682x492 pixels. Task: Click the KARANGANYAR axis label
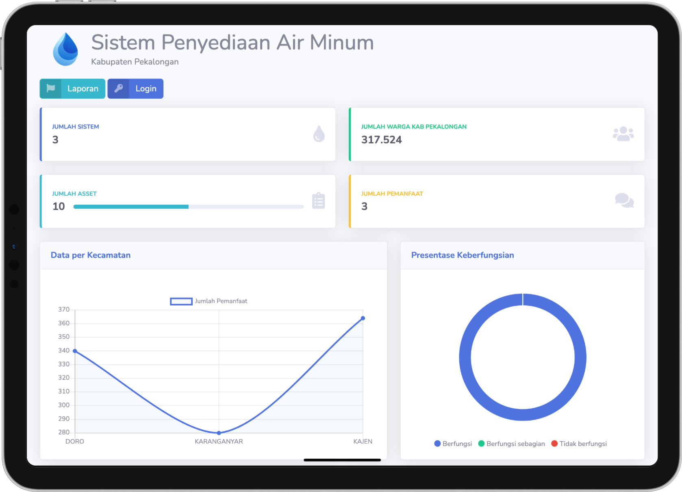(219, 442)
